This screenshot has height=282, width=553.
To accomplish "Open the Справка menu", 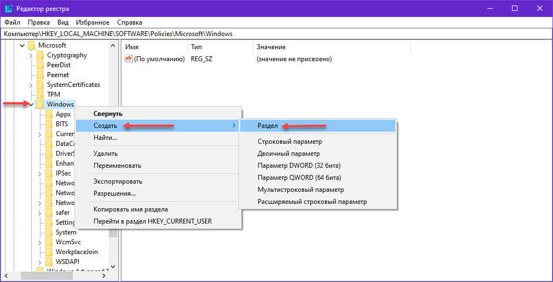I will pyautogui.click(x=130, y=22).
